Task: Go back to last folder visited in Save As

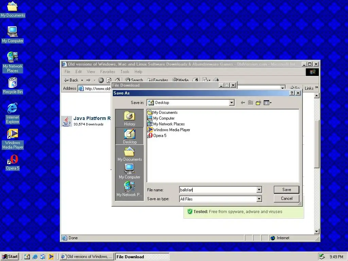Action: (243, 103)
